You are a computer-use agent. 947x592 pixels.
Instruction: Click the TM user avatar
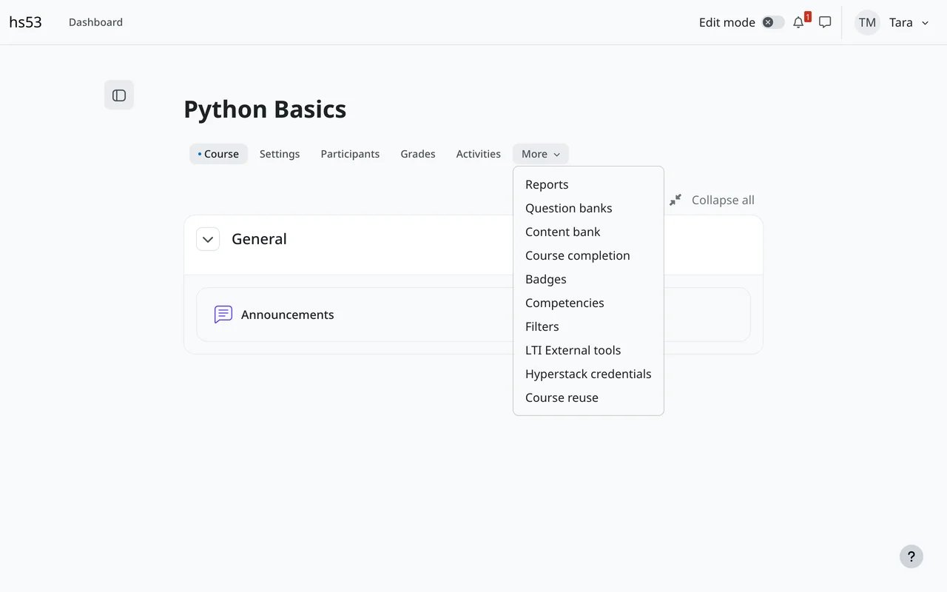[867, 22]
